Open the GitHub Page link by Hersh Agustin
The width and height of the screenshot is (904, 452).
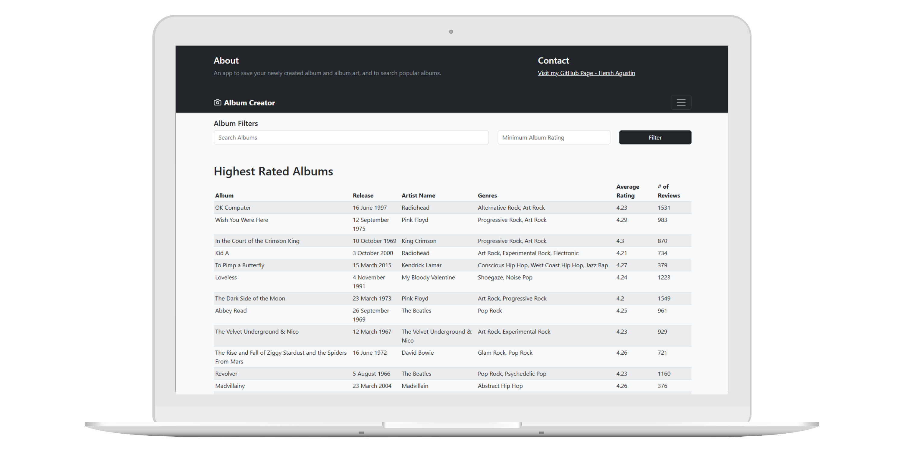pos(586,73)
